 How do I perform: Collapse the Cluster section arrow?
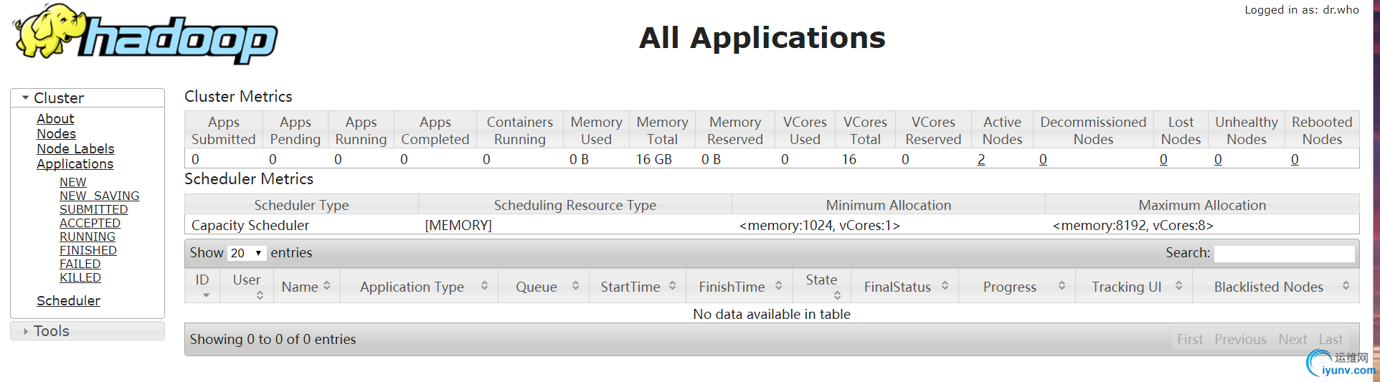point(26,97)
